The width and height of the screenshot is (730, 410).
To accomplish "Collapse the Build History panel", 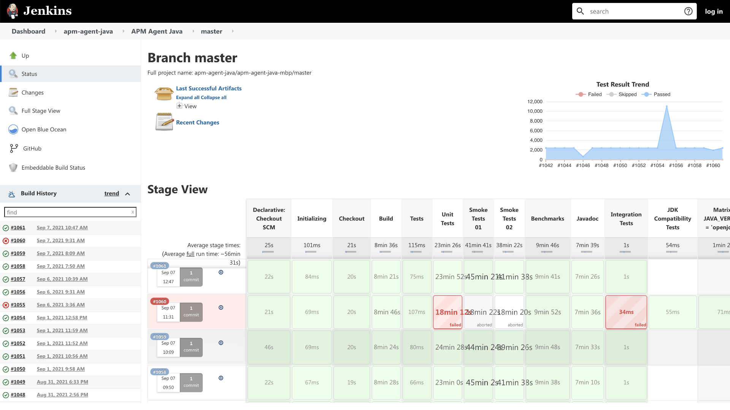I will [x=128, y=194].
